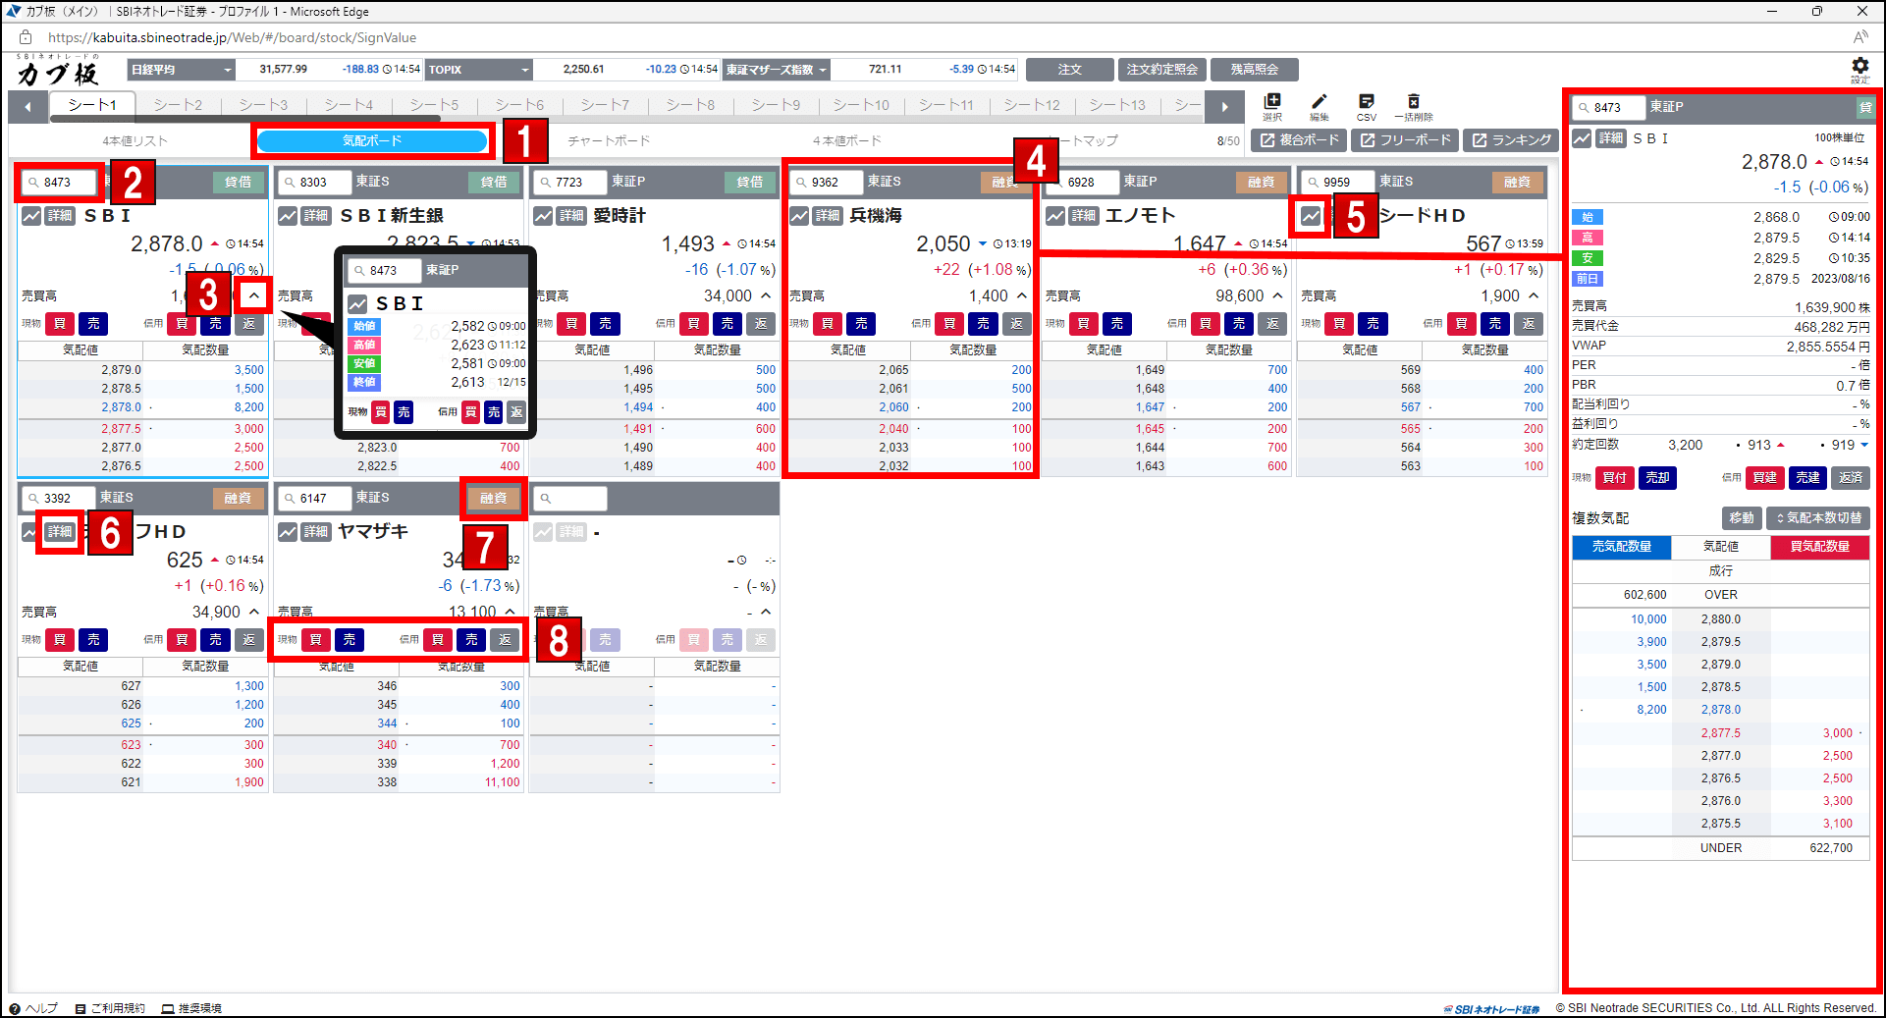This screenshot has height=1018, width=1886.
Task: Switch to シート10 tab
Action: tap(861, 105)
